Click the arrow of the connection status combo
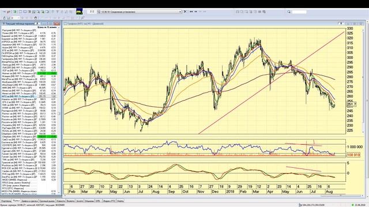Screen dimensions: 369x207 point(180,11)
